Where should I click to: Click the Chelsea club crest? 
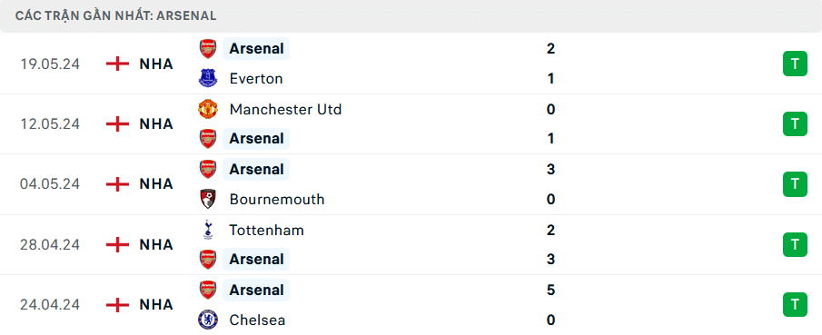pyautogui.click(x=208, y=320)
